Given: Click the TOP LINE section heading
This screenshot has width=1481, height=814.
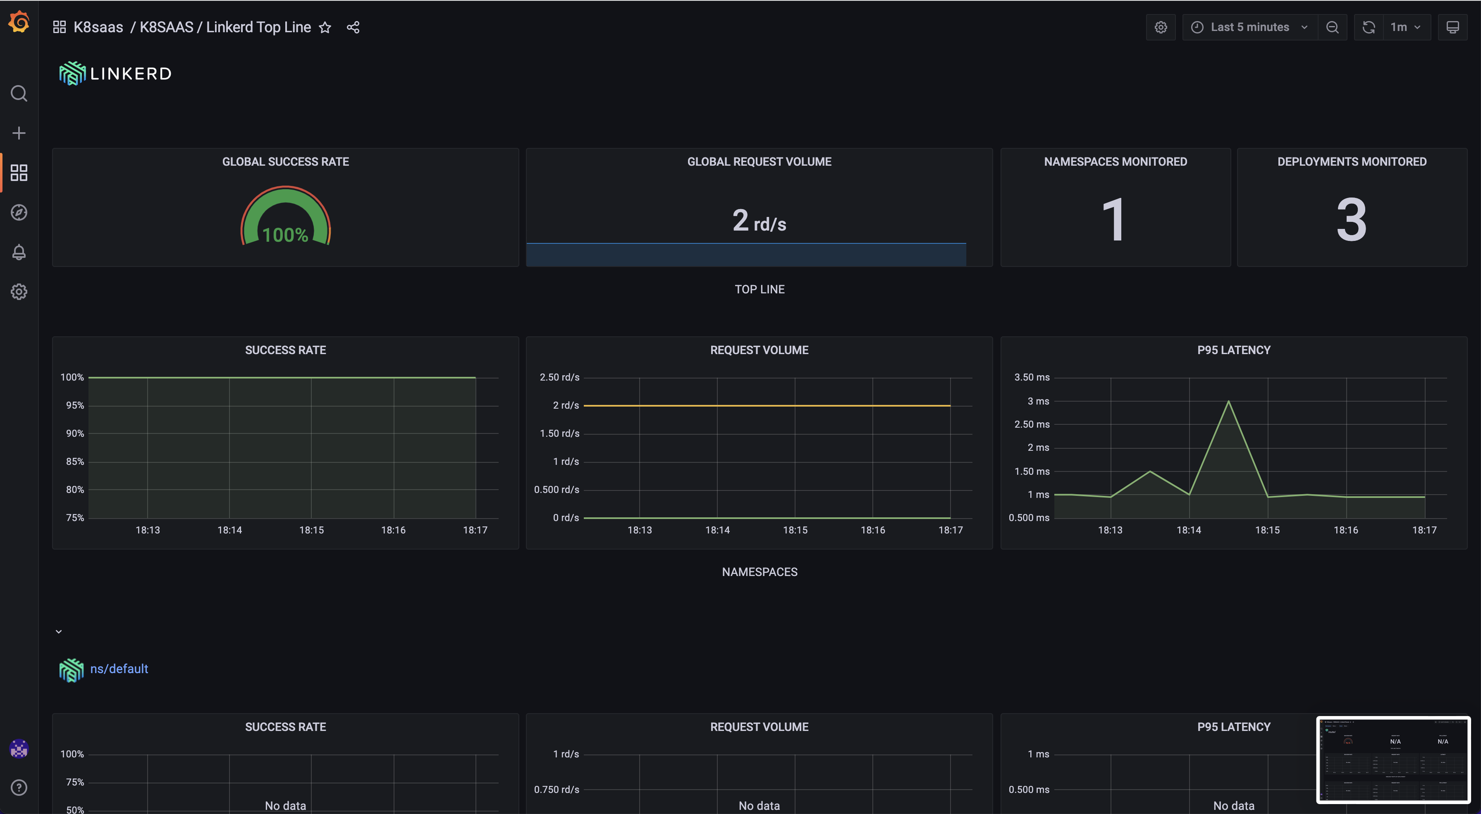Looking at the screenshot, I should [x=760, y=289].
